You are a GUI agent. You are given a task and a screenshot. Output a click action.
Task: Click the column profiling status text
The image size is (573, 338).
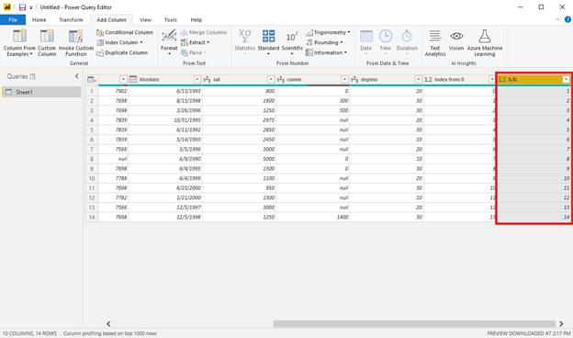tap(109, 333)
